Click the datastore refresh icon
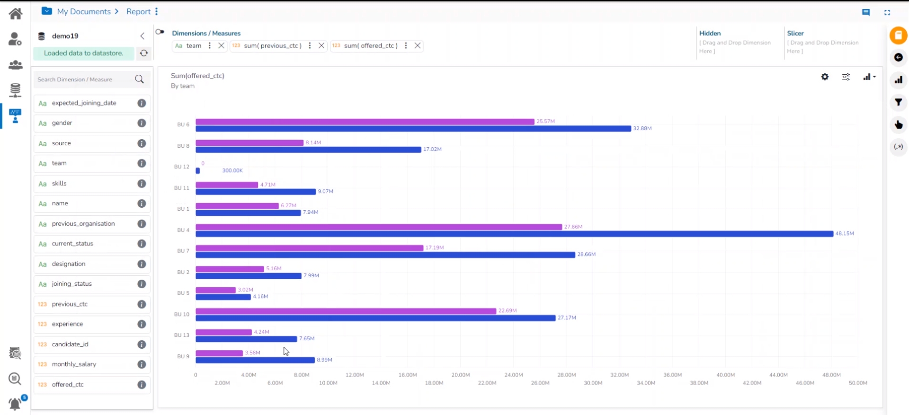The height and width of the screenshot is (415, 909). [x=144, y=53]
